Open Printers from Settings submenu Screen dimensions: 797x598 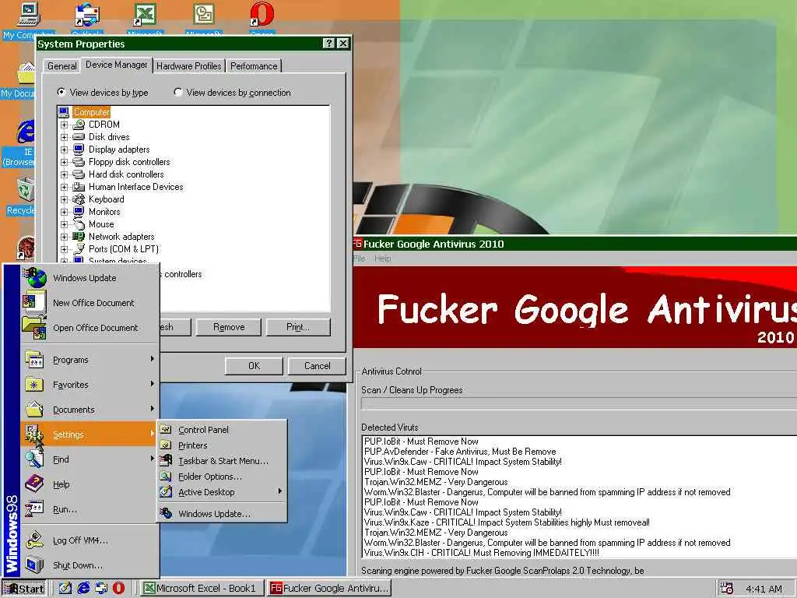(x=222, y=445)
